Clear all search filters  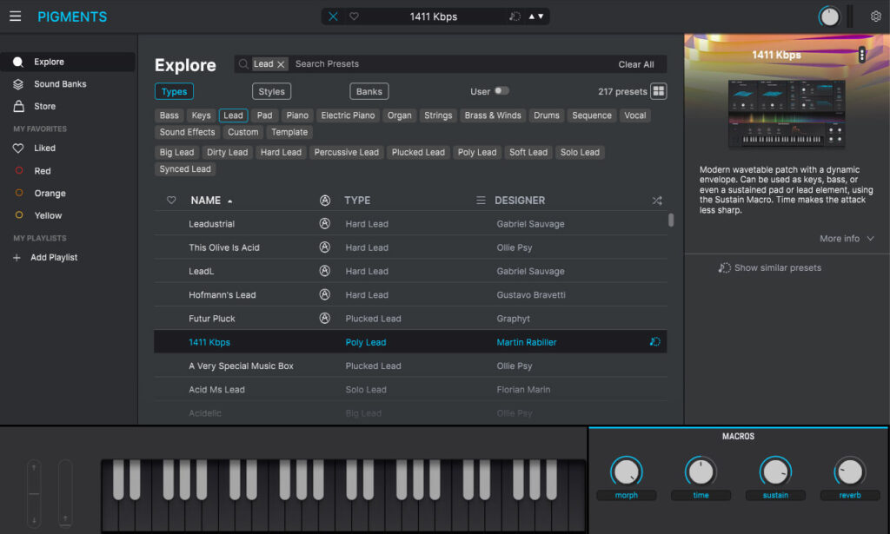[635, 64]
